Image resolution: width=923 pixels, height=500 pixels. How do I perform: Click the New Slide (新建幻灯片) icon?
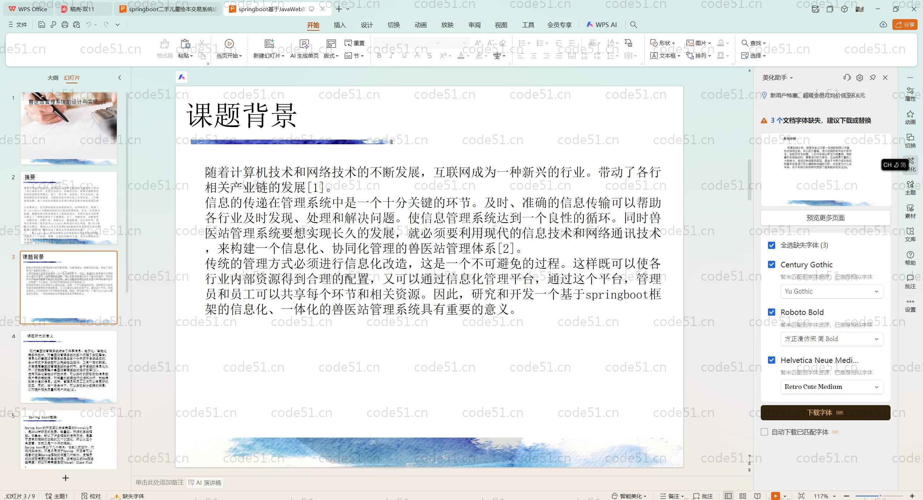point(269,44)
